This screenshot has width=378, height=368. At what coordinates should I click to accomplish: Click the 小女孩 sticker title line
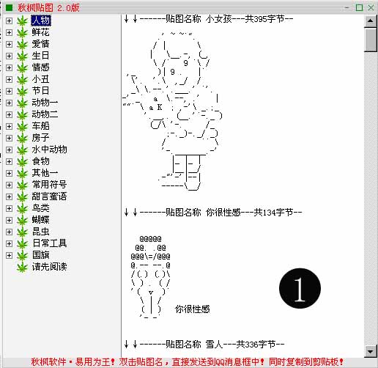(x=209, y=19)
